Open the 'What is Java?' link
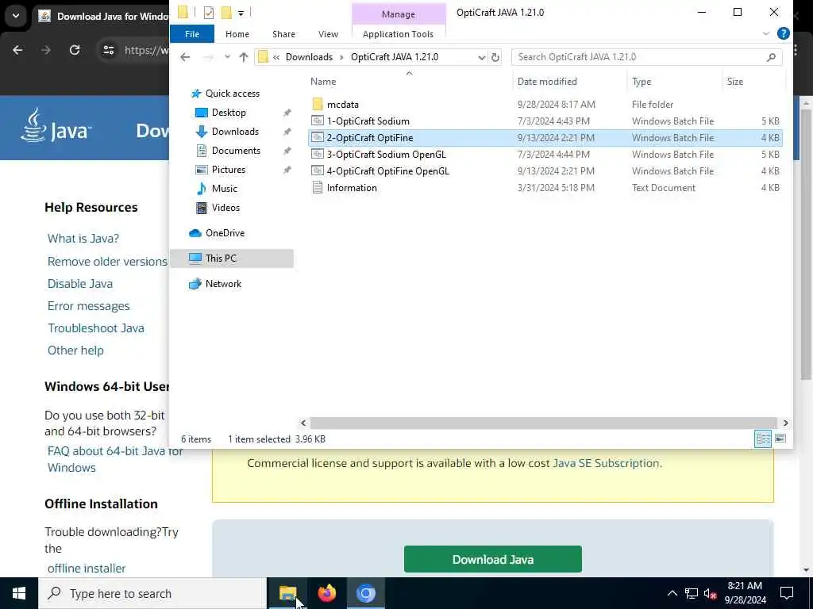 [83, 238]
